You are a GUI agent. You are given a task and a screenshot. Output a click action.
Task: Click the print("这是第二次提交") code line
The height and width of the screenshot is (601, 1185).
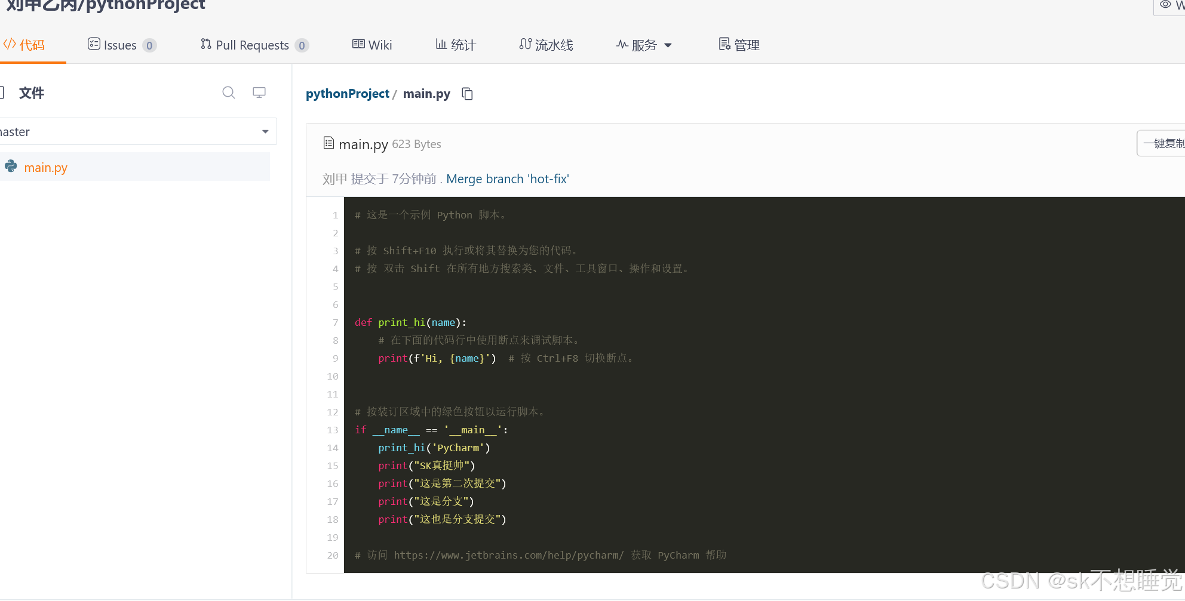point(442,483)
